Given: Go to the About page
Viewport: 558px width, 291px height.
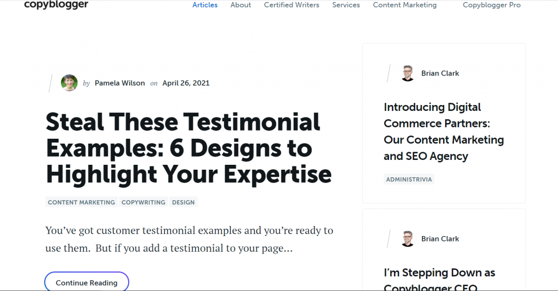Looking at the screenshot, I should point(240,5).
